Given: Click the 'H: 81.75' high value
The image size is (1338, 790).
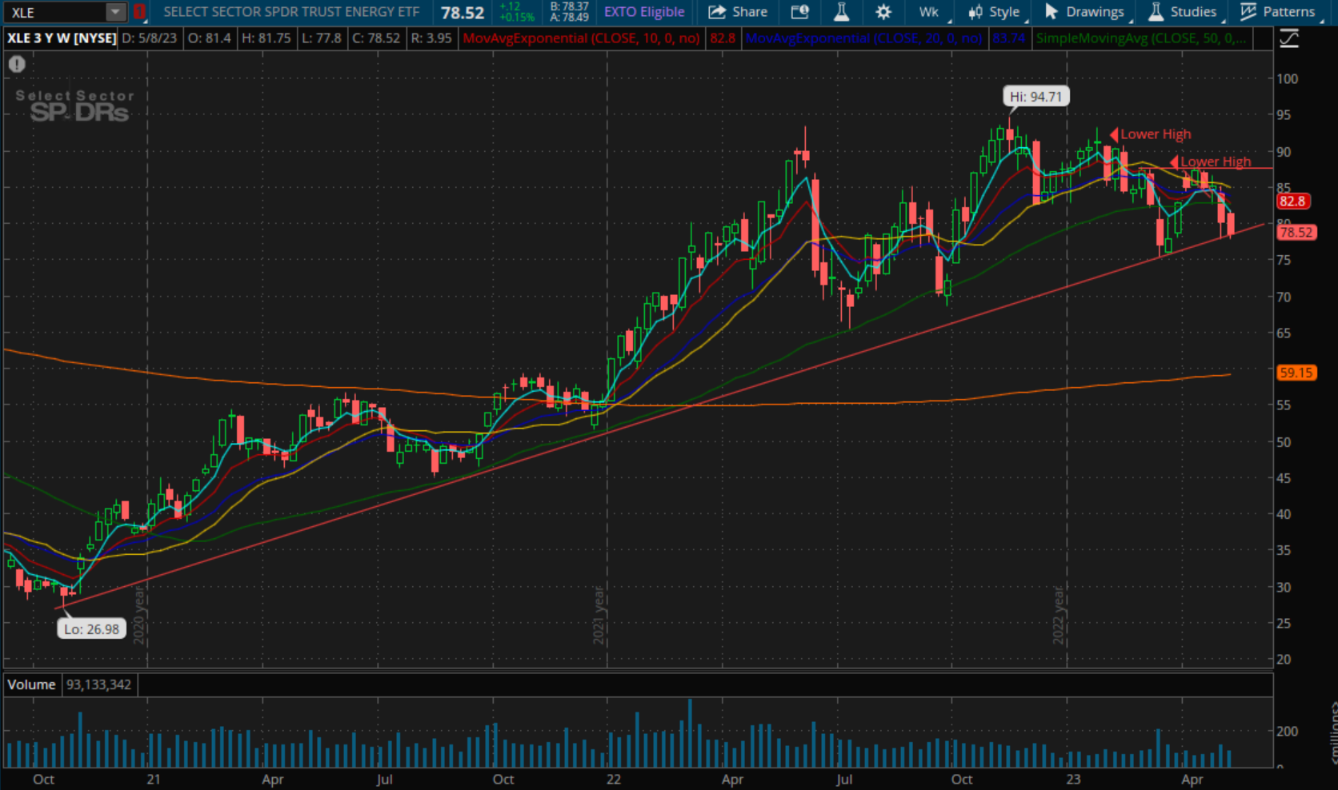Looking at the screenshot, I should coord(266,38).
